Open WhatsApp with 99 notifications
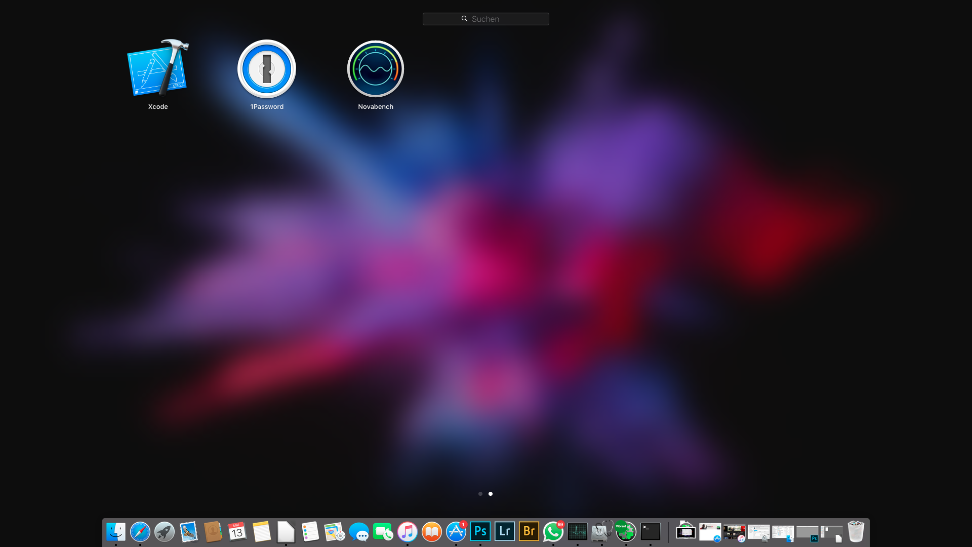This screenshot has height=547, width=972. [x=553, y=532]
